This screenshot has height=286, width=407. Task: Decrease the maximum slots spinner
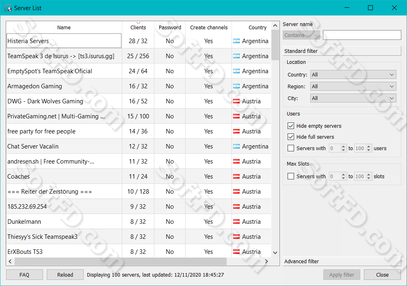(369, 178)
